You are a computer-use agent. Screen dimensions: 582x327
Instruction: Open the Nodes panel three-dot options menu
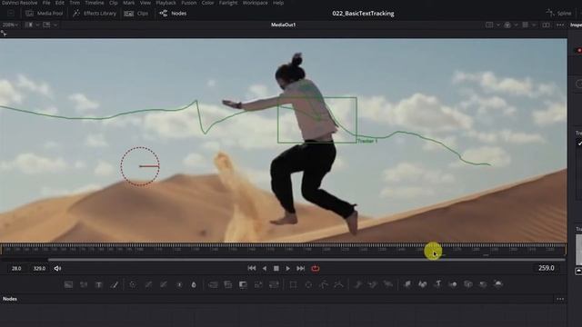(560, 299)
